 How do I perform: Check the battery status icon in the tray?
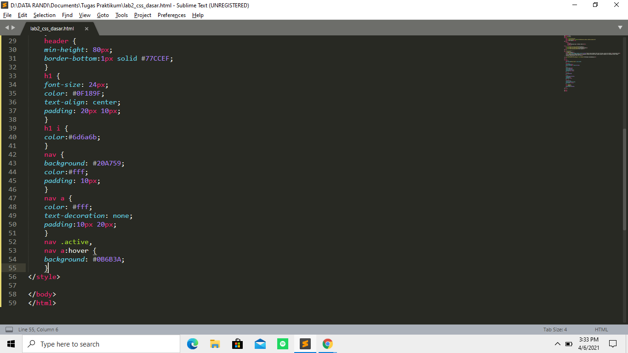click(x=569, y=343)
